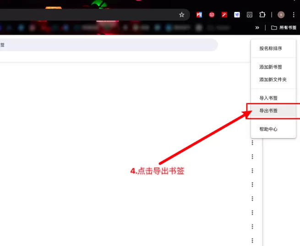Open the FE extension icon
The width and height of the screenshot is (300, 246).
[199, 15]
